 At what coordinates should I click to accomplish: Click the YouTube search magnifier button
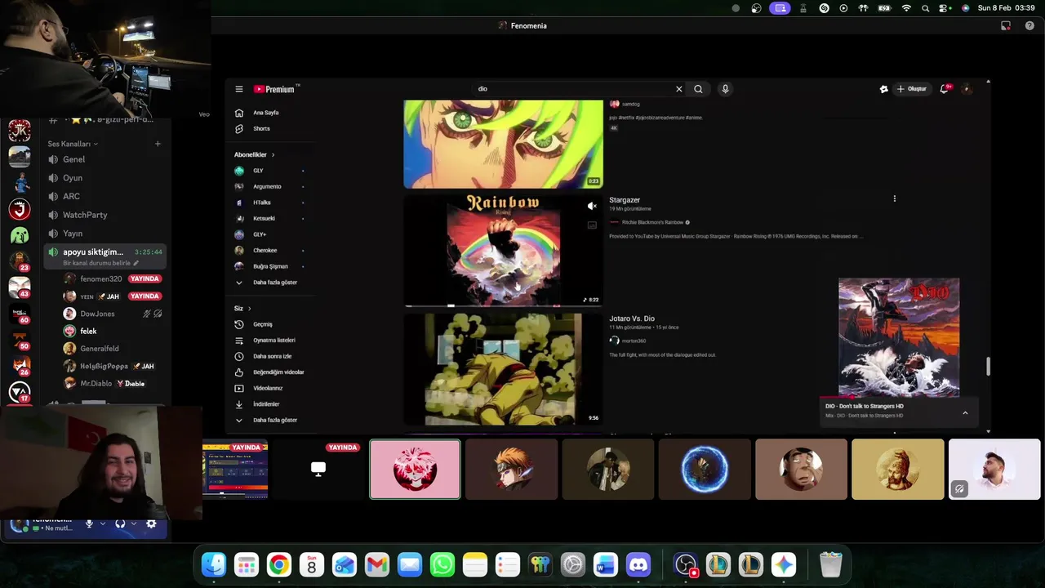click(x=698, y=89)
